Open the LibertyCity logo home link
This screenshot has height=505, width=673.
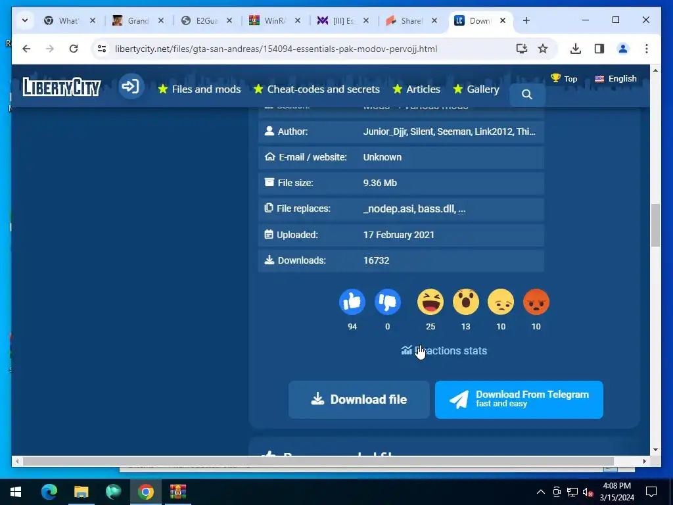[62, 87]
